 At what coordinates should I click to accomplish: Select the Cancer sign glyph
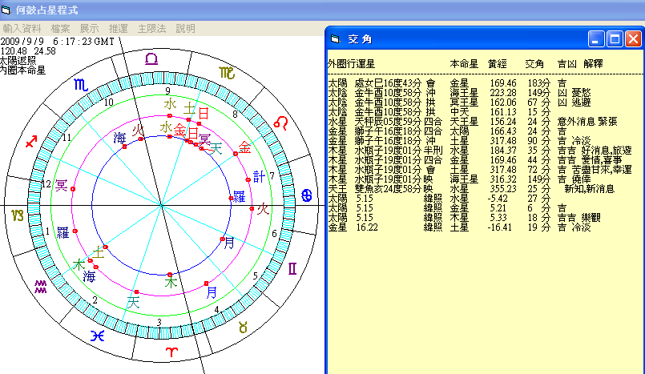[307, 196]
